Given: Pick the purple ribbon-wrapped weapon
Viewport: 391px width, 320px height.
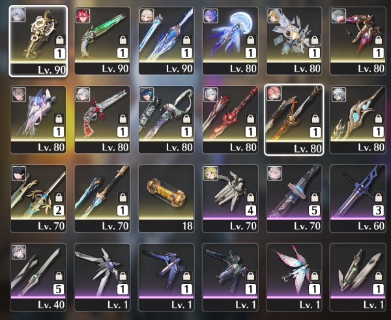Looking at the screenshot, I should click(x=38, y=120).
